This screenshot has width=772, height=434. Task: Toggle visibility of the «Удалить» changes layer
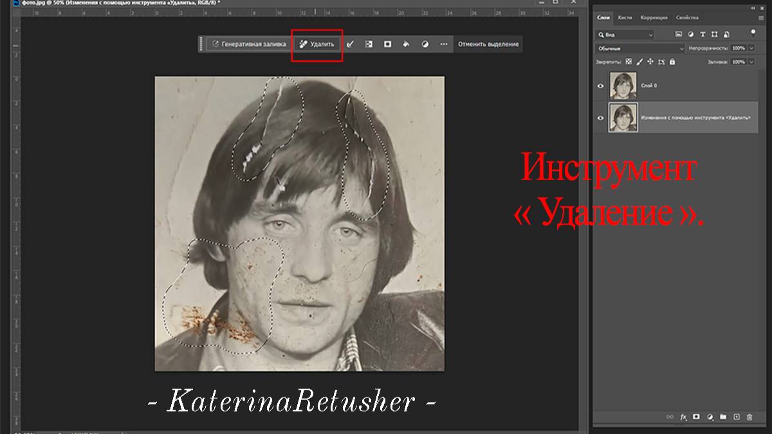[x=601, y=118]
